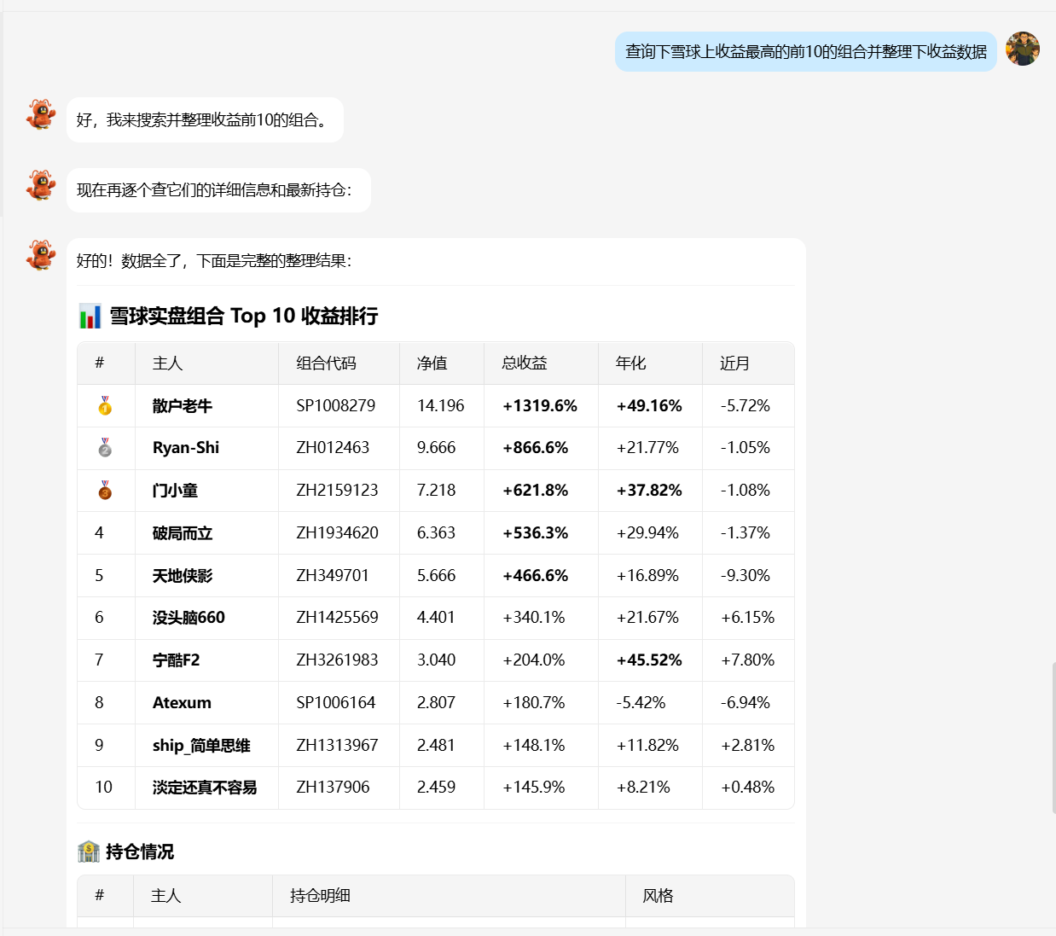Click rank number 10 in ranking table
The height and width of the screenshot is (936, 1056).
coord(103,788)
